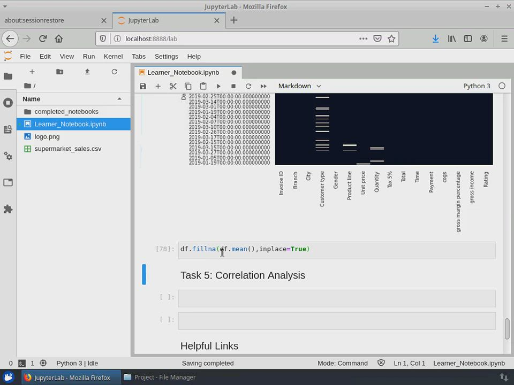
Task: Interrupt the kernel with stop icon
Action: (x=233, y=86)
